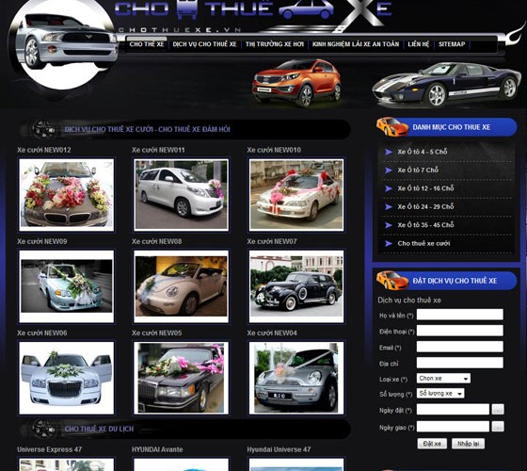
Task: Click the wheel icon beside Dịch vụ cho thuê xe cưới heading
Action: 43,129
